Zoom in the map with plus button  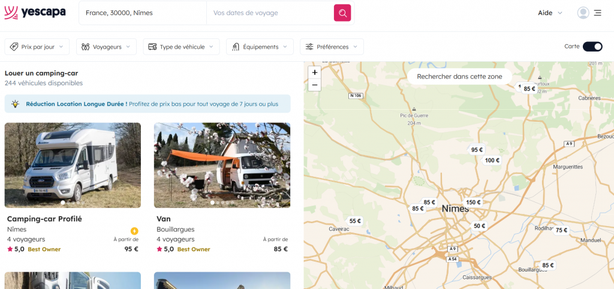click(x=314, y=73)
